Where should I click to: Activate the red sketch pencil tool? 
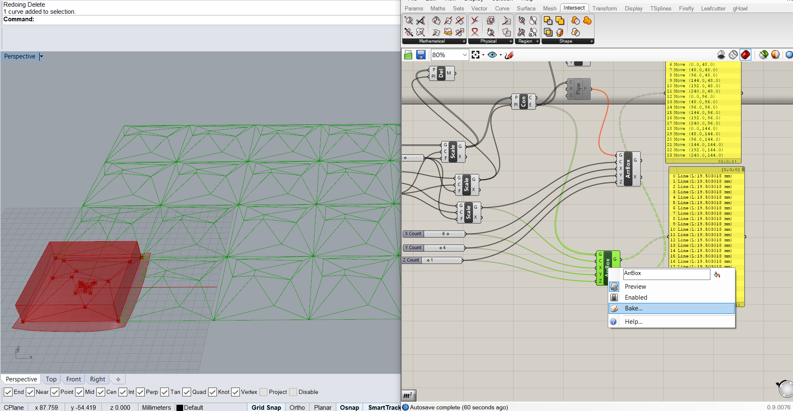[x=509, y=55]
